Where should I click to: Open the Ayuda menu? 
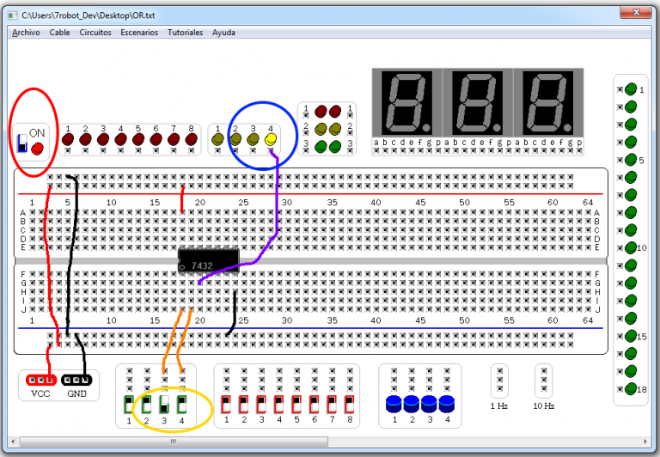click(223, 32)
